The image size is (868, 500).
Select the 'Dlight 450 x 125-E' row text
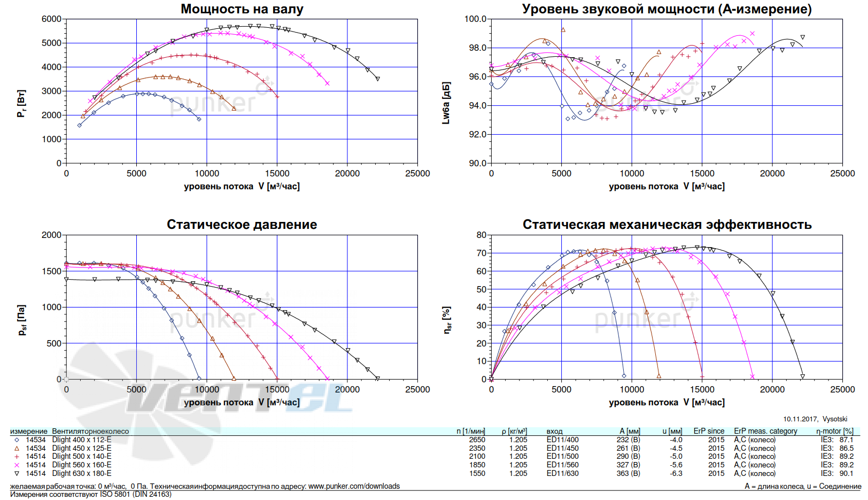point(82,449)
